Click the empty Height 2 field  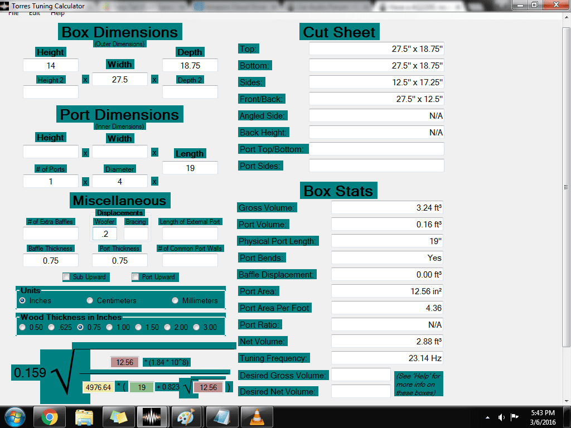[51, 92]
